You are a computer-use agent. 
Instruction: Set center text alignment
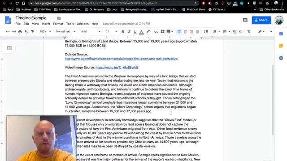[185, 32]
